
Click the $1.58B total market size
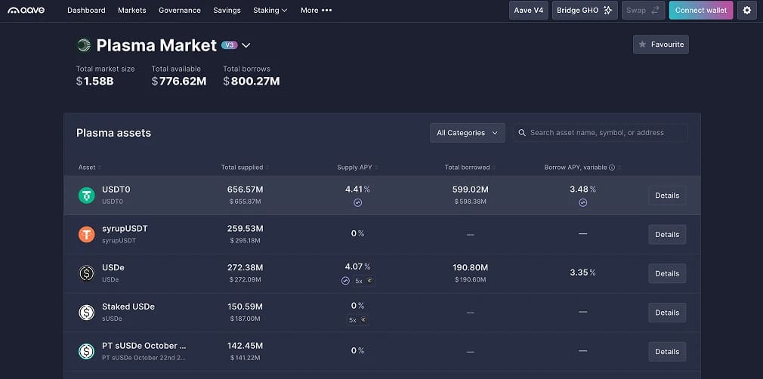[95, 82]
